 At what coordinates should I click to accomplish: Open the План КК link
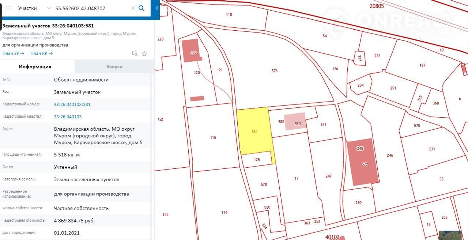tap(41, 54)
